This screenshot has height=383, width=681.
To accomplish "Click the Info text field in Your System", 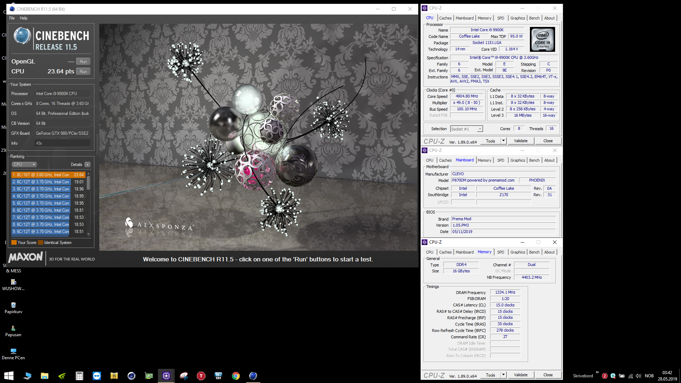I will click(62, 143).
